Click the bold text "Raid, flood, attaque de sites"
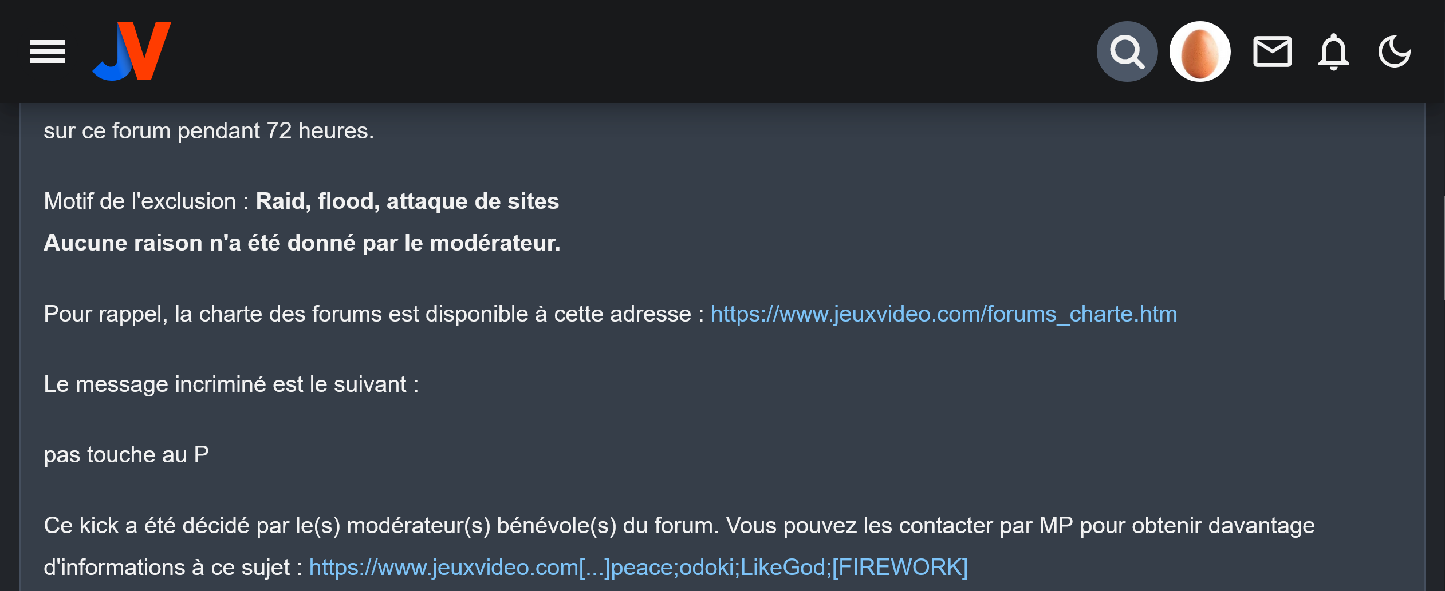Image resolution: width=1445 pixels, height=591 pixels. (x=407, y=201)
